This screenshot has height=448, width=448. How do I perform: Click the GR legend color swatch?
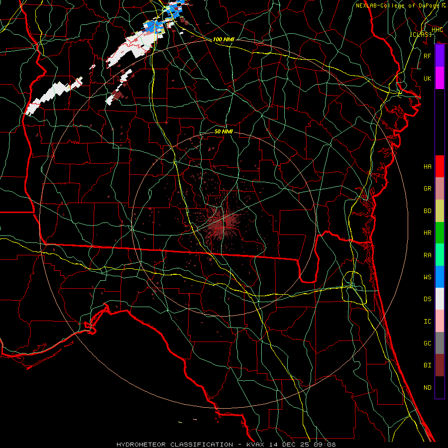[440, 189]
